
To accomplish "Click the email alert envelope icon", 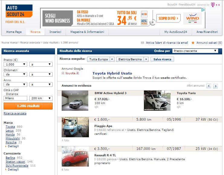I will (x=143, y=43).
